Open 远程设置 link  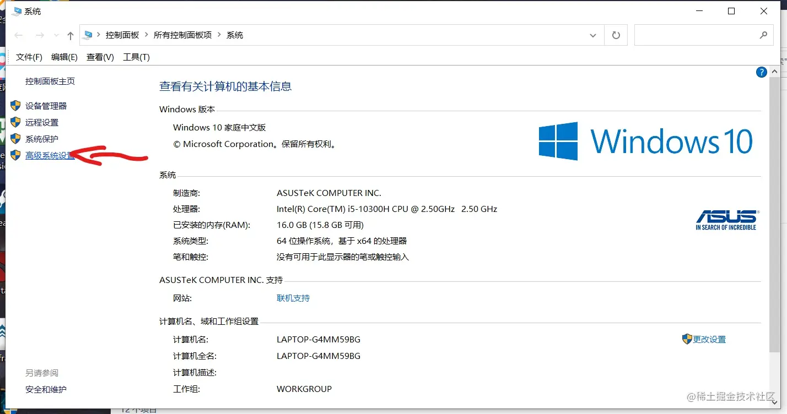(x=42, y=123)
